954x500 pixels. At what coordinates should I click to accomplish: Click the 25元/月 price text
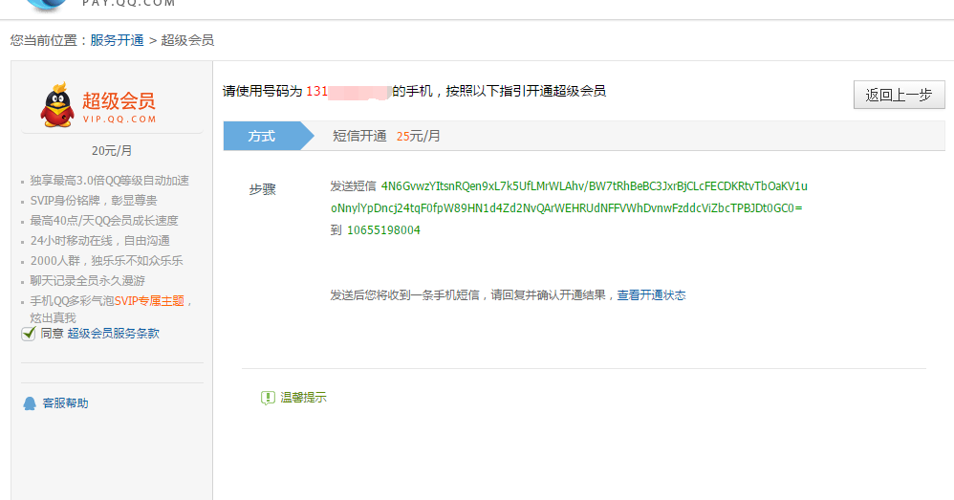pyautogui.click(x=418, y=136)
